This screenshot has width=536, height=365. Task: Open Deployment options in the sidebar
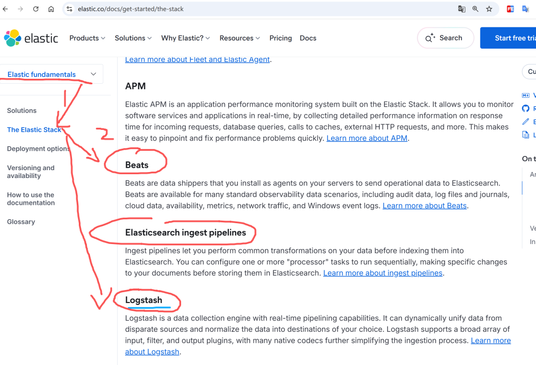(38, 149)
